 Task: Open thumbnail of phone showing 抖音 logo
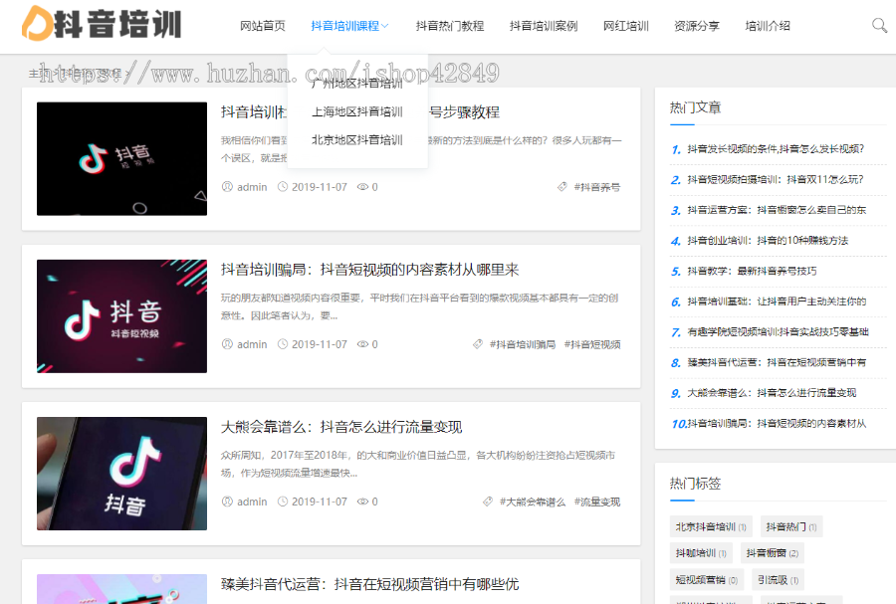coord(121,474)
